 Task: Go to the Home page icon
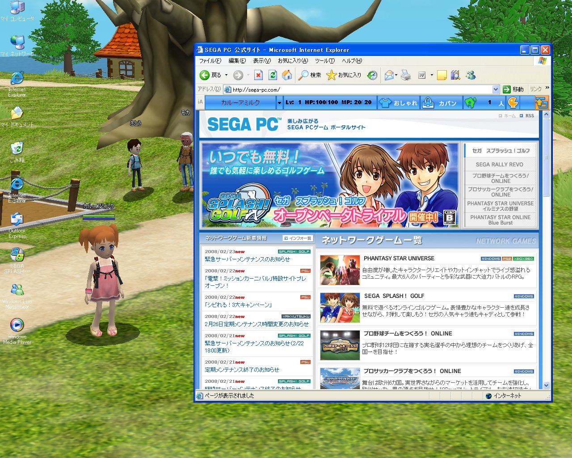pos(287,75)
